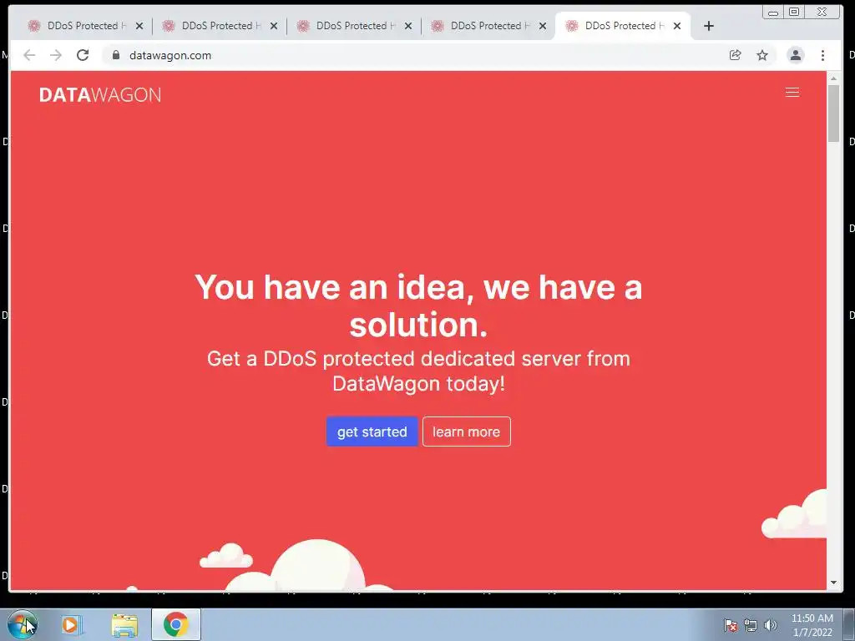Open the DATAWAGON logo home link

click(x=100, y=95)
